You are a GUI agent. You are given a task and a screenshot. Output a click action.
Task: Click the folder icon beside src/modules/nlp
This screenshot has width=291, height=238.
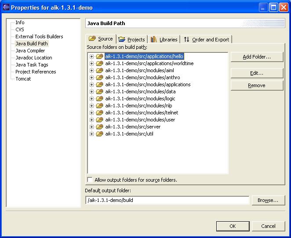click(99, 106)
